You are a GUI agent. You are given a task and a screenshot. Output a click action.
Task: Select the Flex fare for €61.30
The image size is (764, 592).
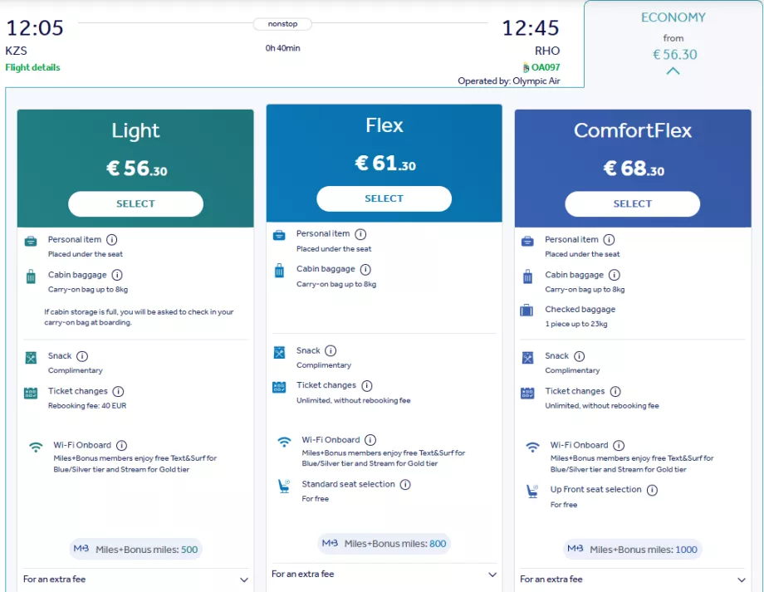tap(384, 199)
